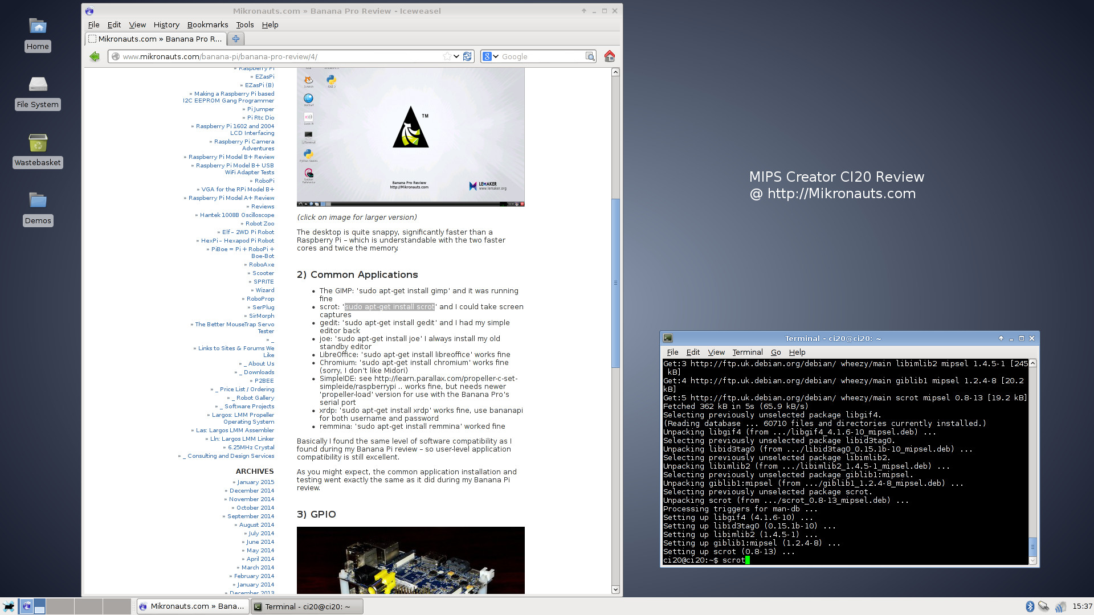Open the Home desktop icon

pyautogui.click(x=38, y=34)
